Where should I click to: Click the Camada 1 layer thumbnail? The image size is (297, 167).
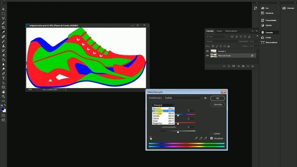click(213, 51)
